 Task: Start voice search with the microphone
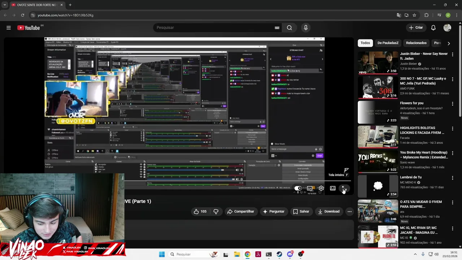(x=306, y=27)
